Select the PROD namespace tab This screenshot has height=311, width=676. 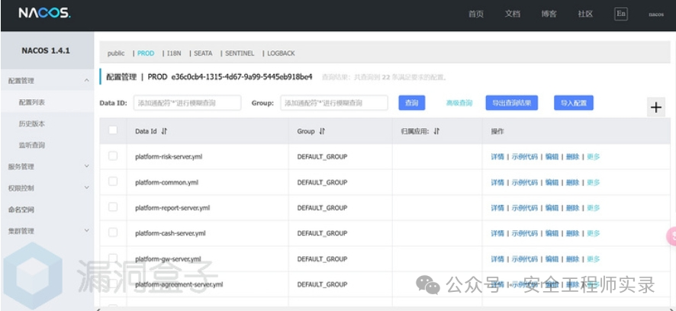[x=146, y=53]
